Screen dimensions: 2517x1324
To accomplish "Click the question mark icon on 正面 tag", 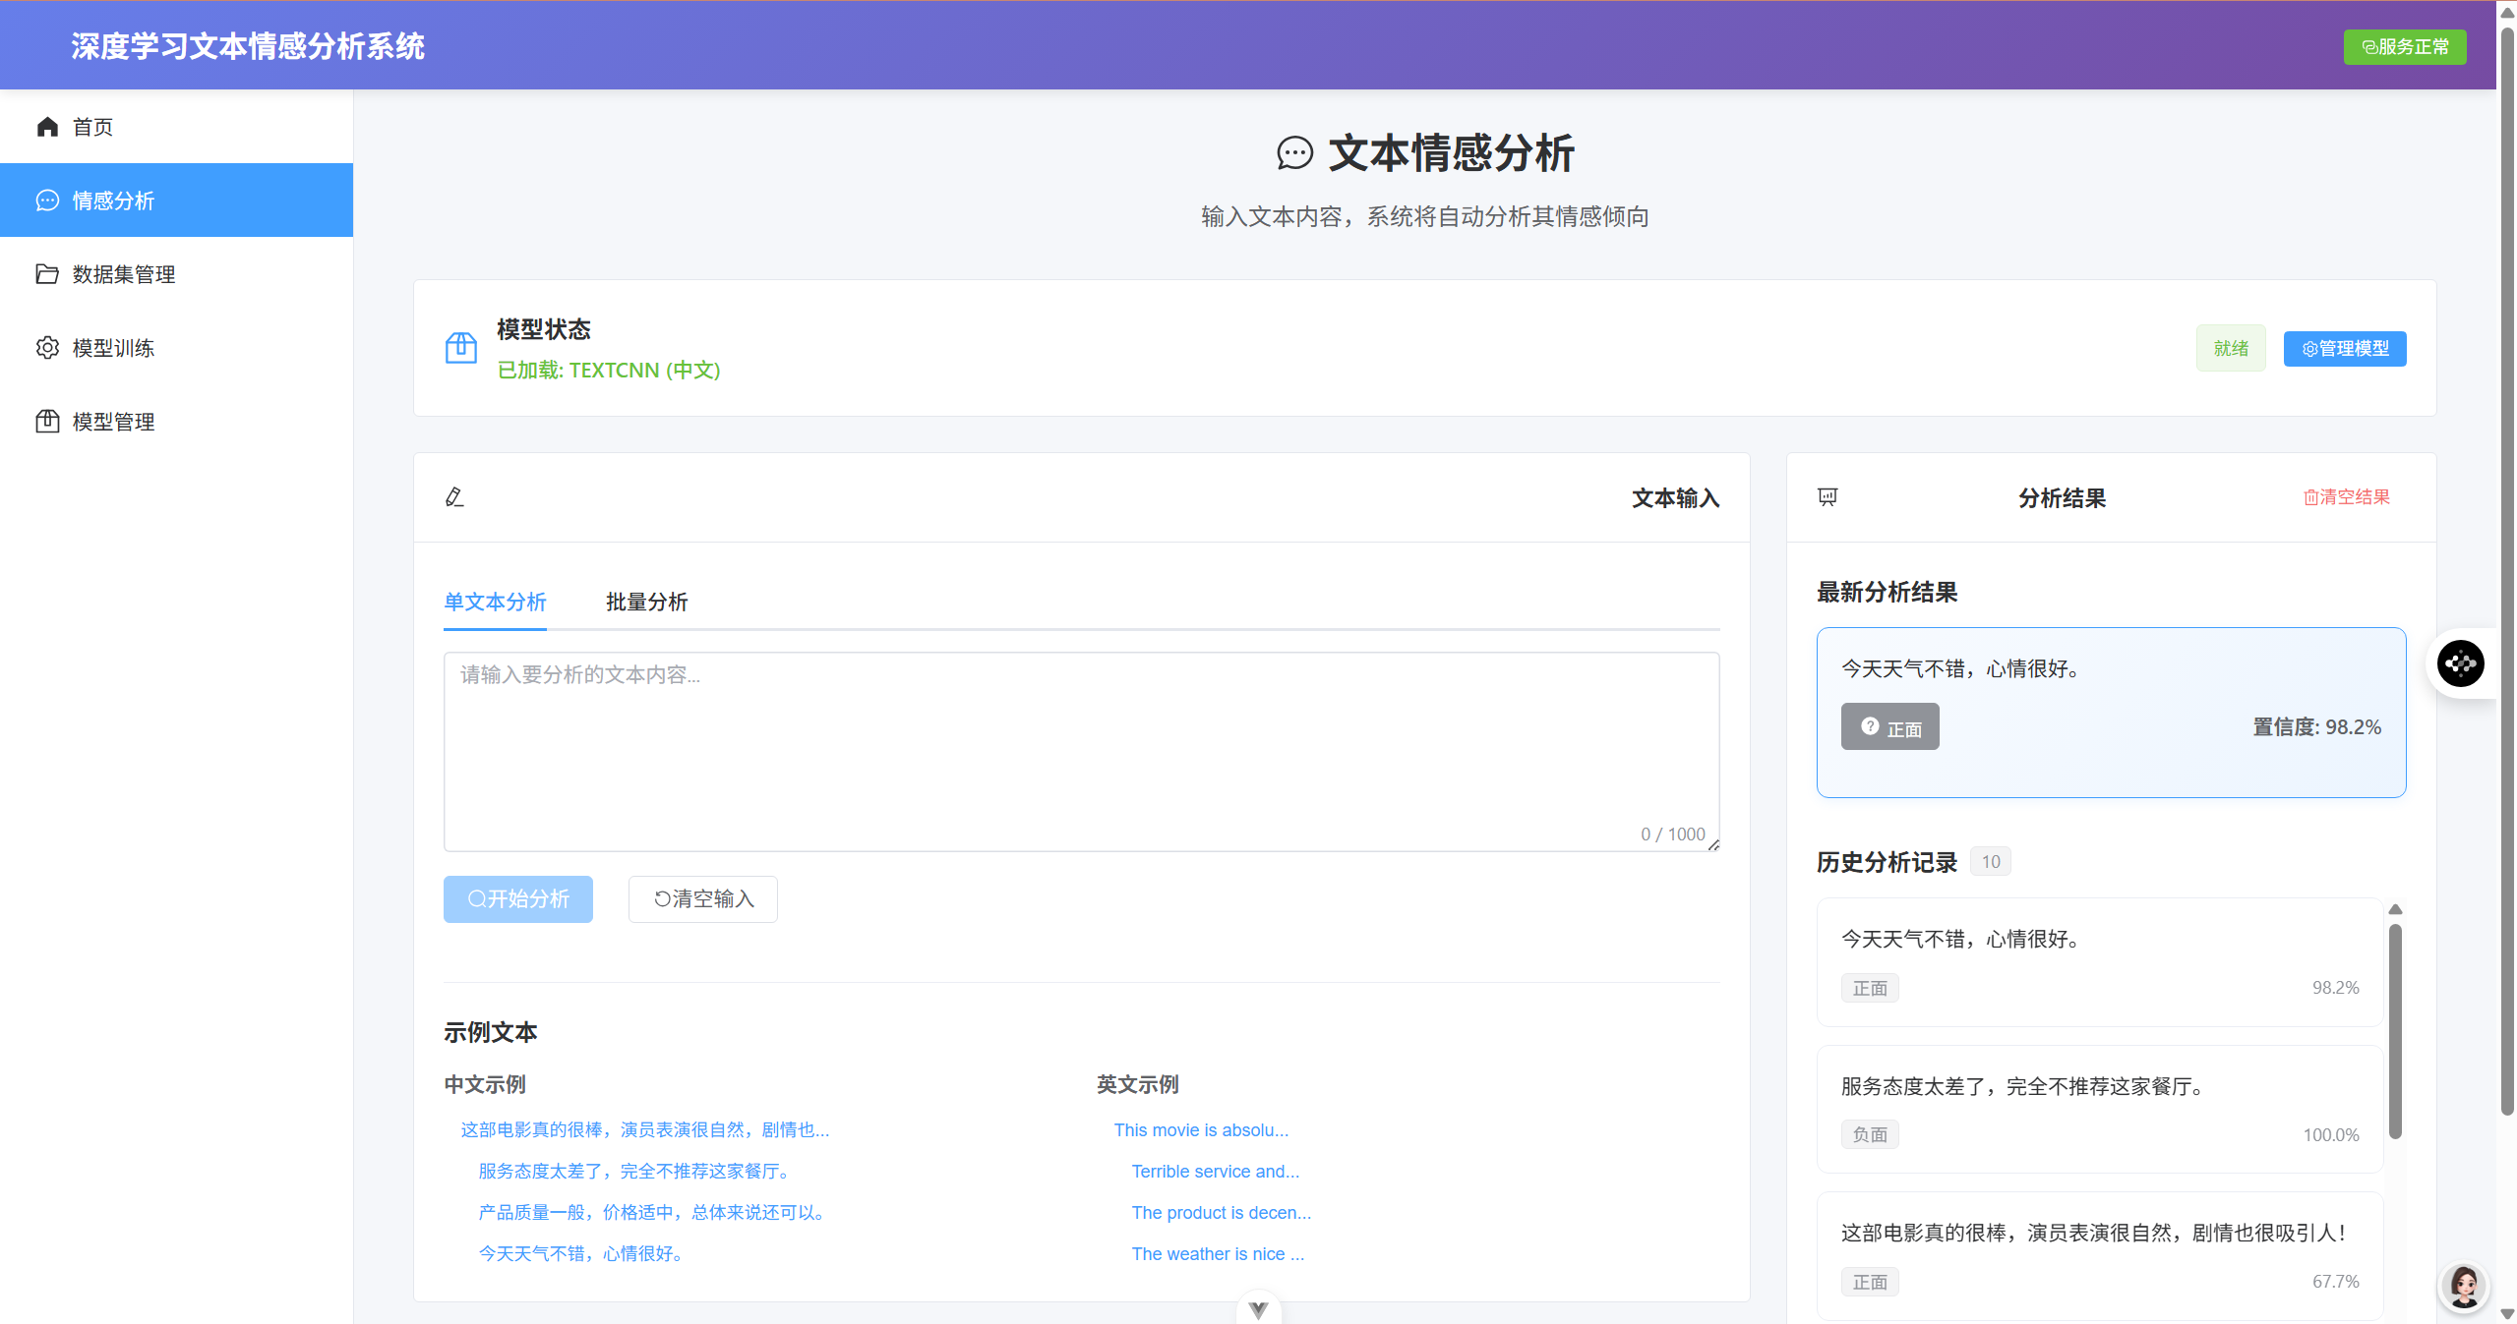I will click(x=1870, y=726).
